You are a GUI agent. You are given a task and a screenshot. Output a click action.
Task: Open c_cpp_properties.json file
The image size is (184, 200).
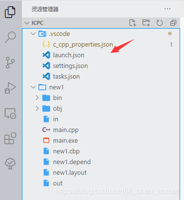point(83,45)
